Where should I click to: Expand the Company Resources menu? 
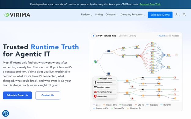click(x=133, y=15)
